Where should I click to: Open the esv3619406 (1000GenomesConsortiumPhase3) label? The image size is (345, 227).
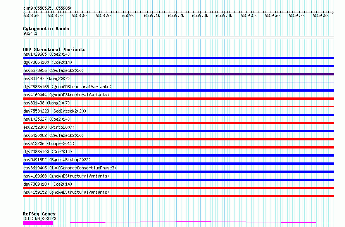pos(70,168)
